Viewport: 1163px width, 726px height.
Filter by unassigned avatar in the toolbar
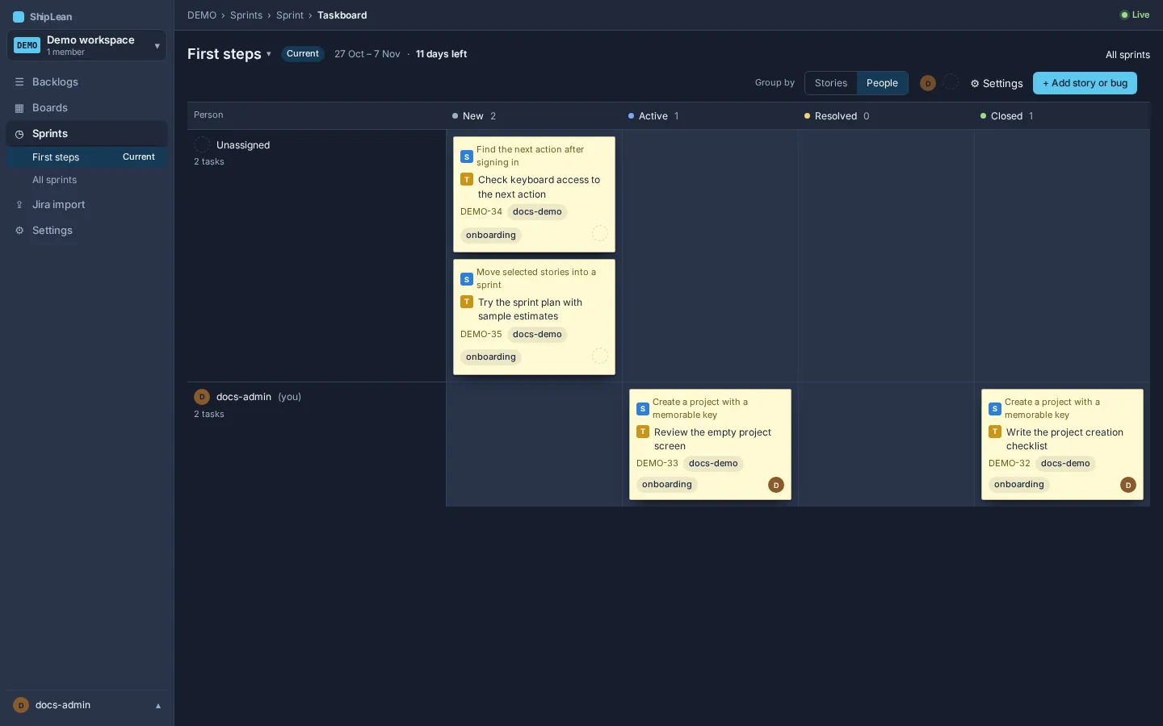[x=951, y=82]
